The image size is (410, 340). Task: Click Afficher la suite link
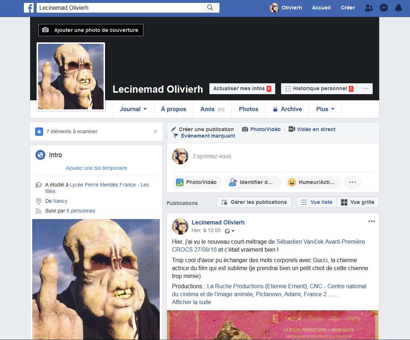(191, 302)
